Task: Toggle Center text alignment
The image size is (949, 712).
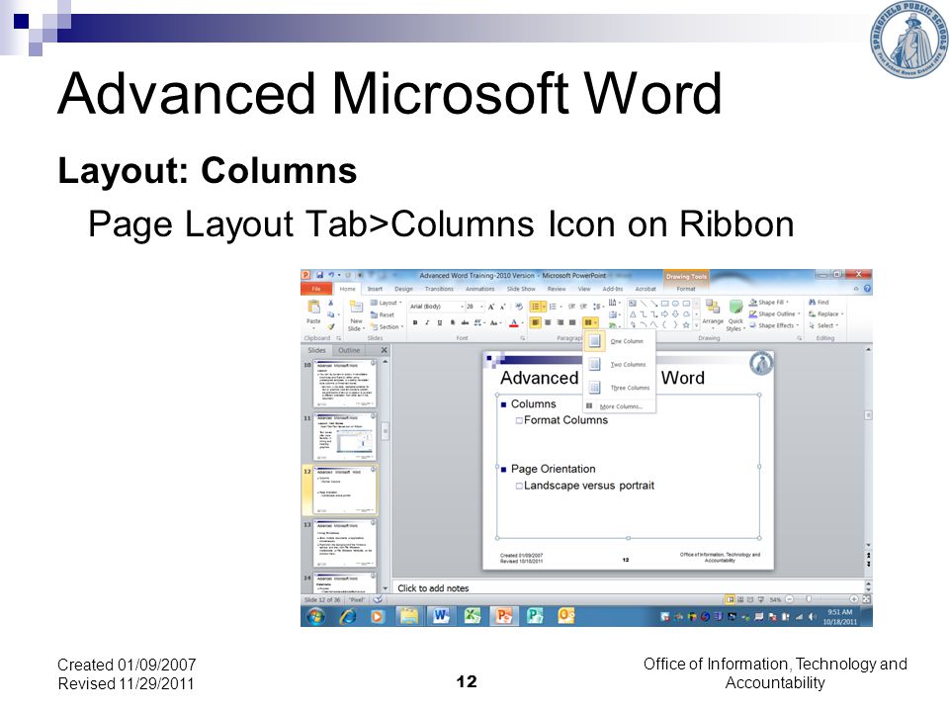Action: pos(548,322)
